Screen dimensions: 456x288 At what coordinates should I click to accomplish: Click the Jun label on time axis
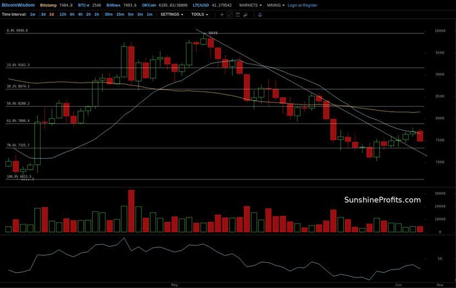(x=398, y=285)
